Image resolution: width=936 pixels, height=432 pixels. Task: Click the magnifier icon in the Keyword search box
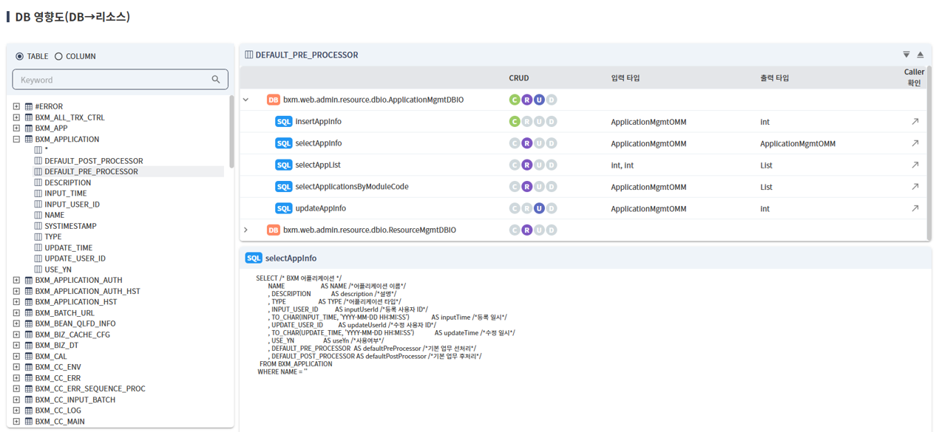pyautogui.click(x=215, y=79)
